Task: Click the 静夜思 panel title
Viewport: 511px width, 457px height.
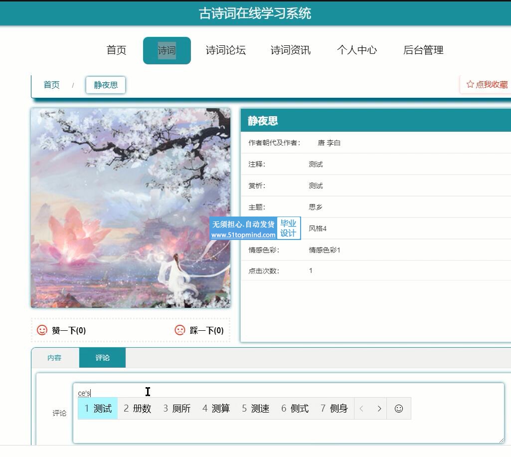Action: click(263, 121)
